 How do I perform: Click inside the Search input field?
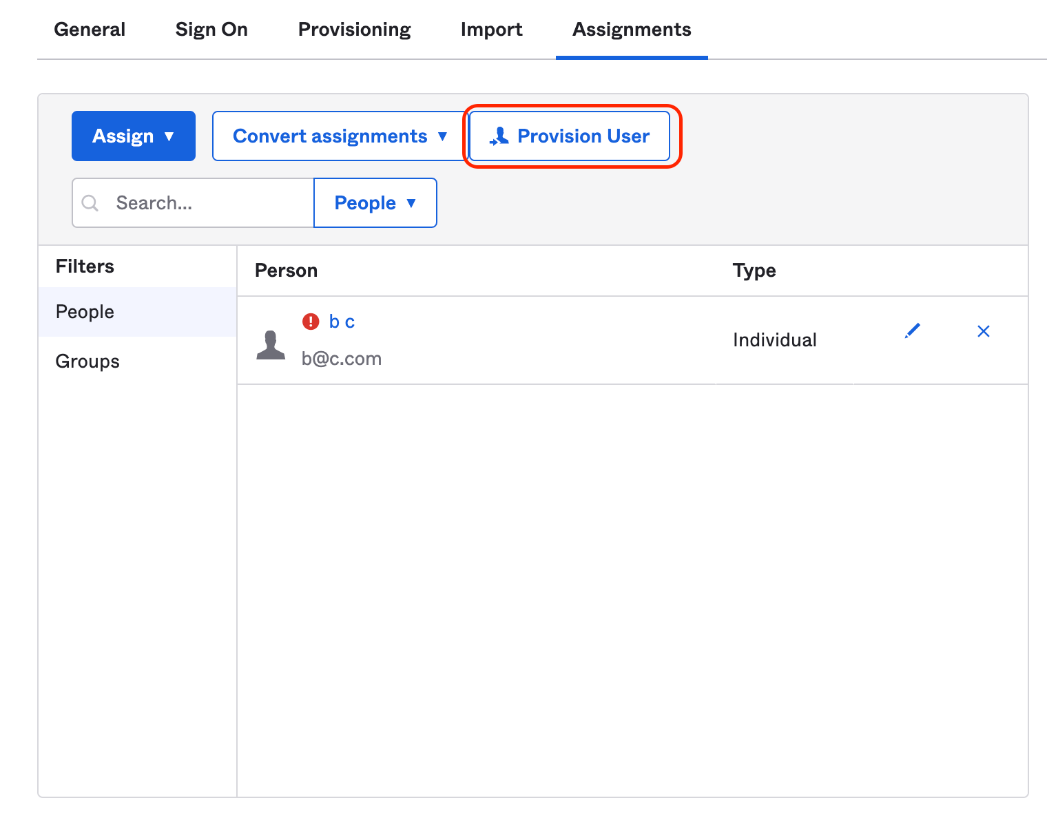(200, 202)
